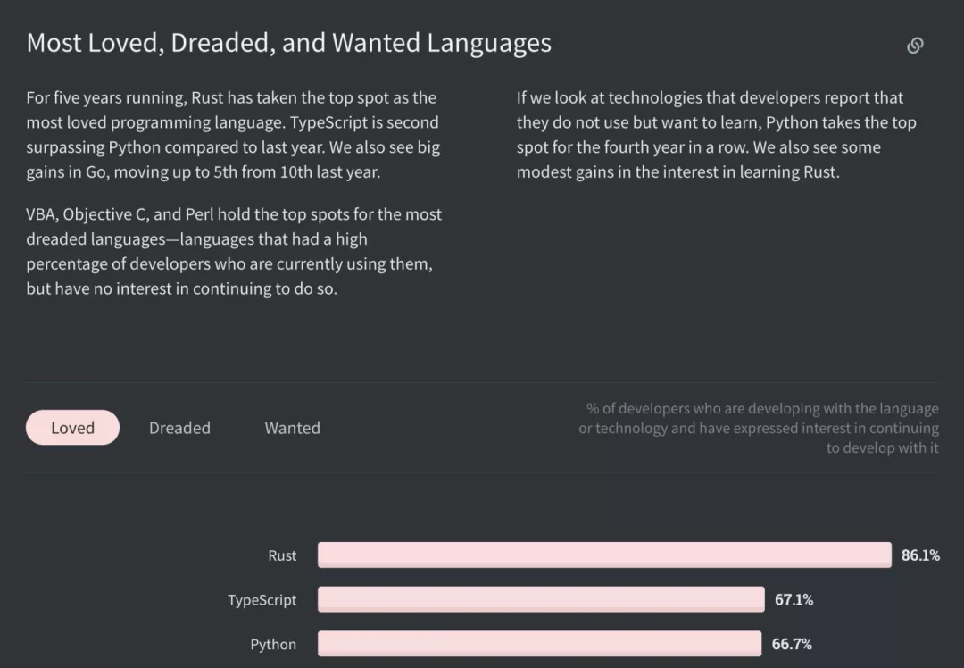Image resolution: width=964 pixels, height=668 pixels.
Task: Click the permalink chain icon beside the heading
Action: [915, 46]
